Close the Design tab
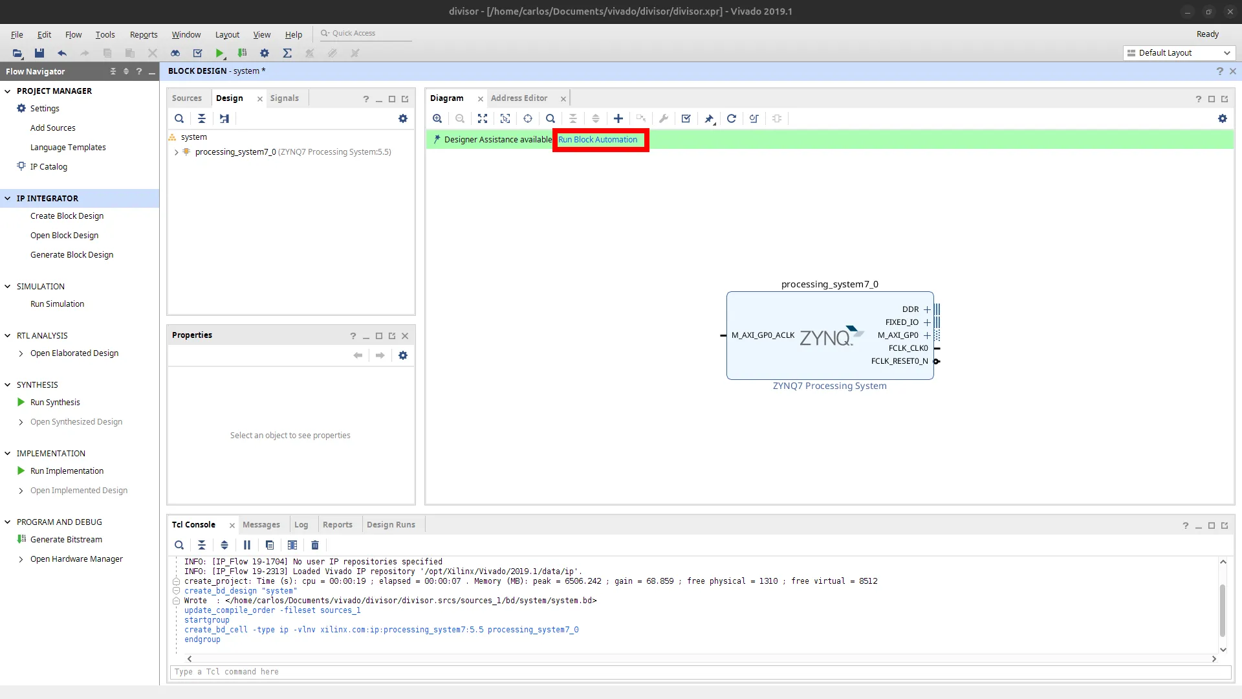 [260, 99]
